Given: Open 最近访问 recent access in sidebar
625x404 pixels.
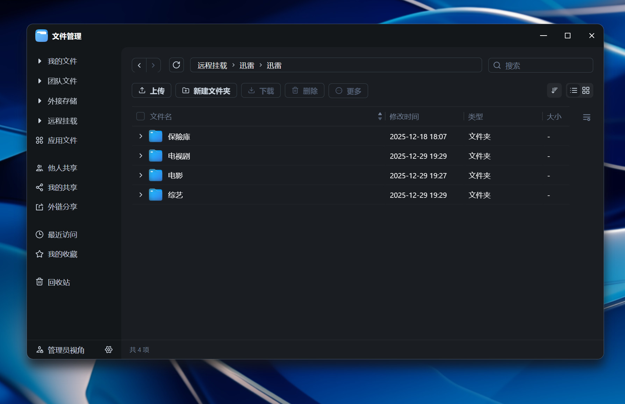Looking at the screenshot, I should (62, 234).
